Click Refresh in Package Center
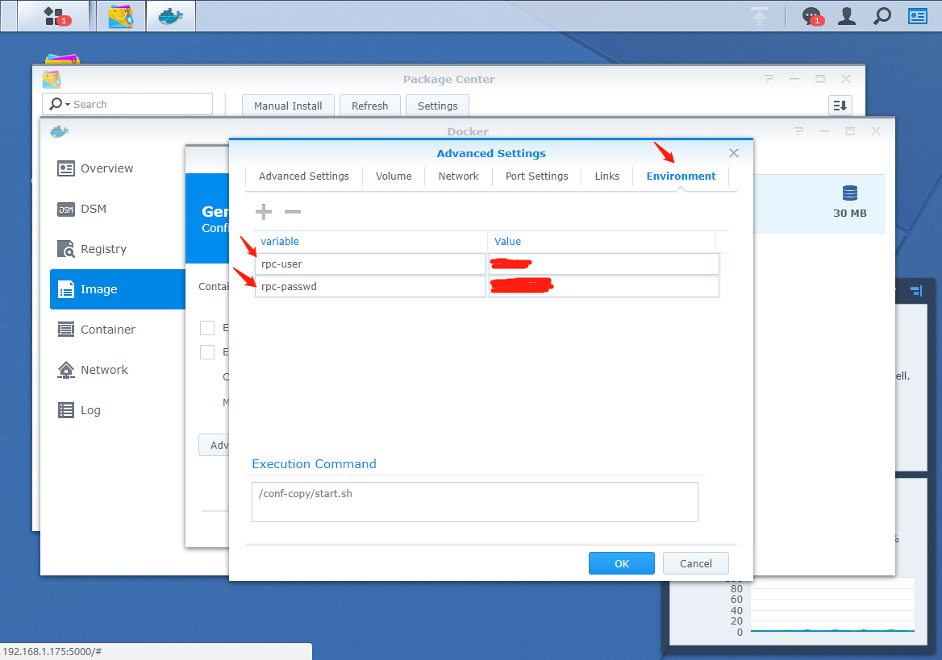This screenshot has height=660, width=942. coord(370,106)
